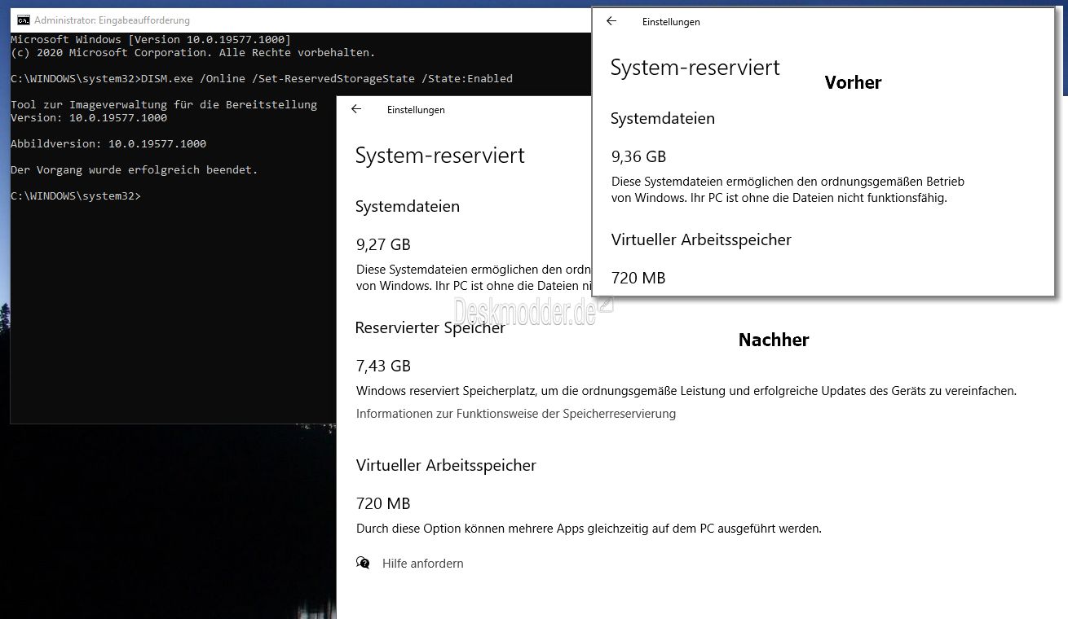Go back in the Nachher Einstellungen window

click(x=356, y=109)
